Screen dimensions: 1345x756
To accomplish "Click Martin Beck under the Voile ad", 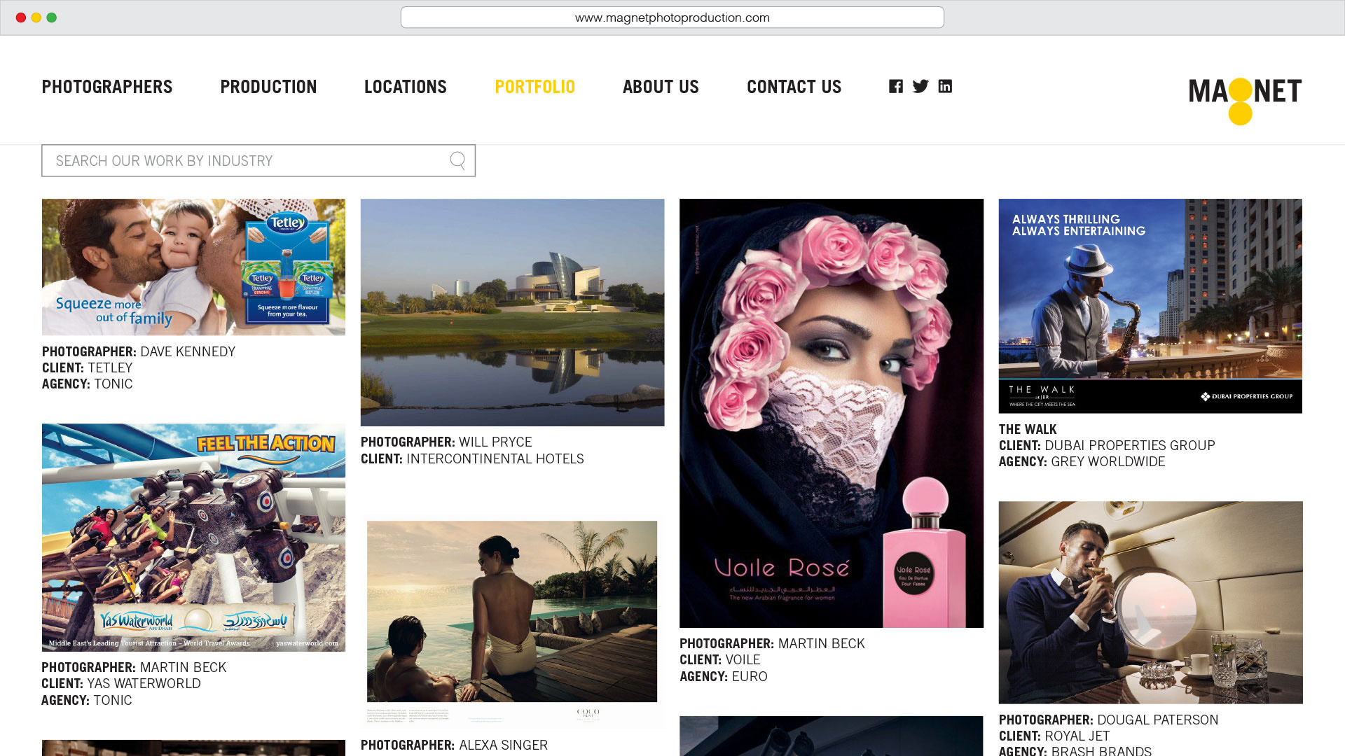I will (x=821, y=643).
